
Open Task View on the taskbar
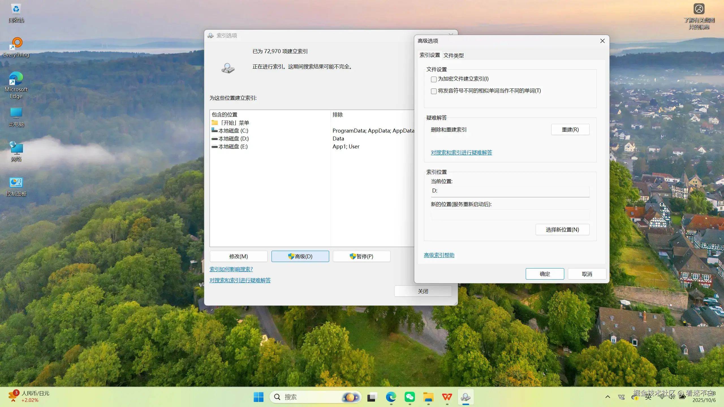pyautogui.click(x=372, y=397)
